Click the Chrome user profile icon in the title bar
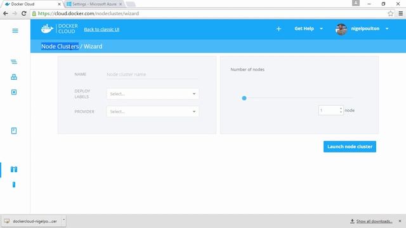This screenshot has width=406, height=228. pos(356,3)
